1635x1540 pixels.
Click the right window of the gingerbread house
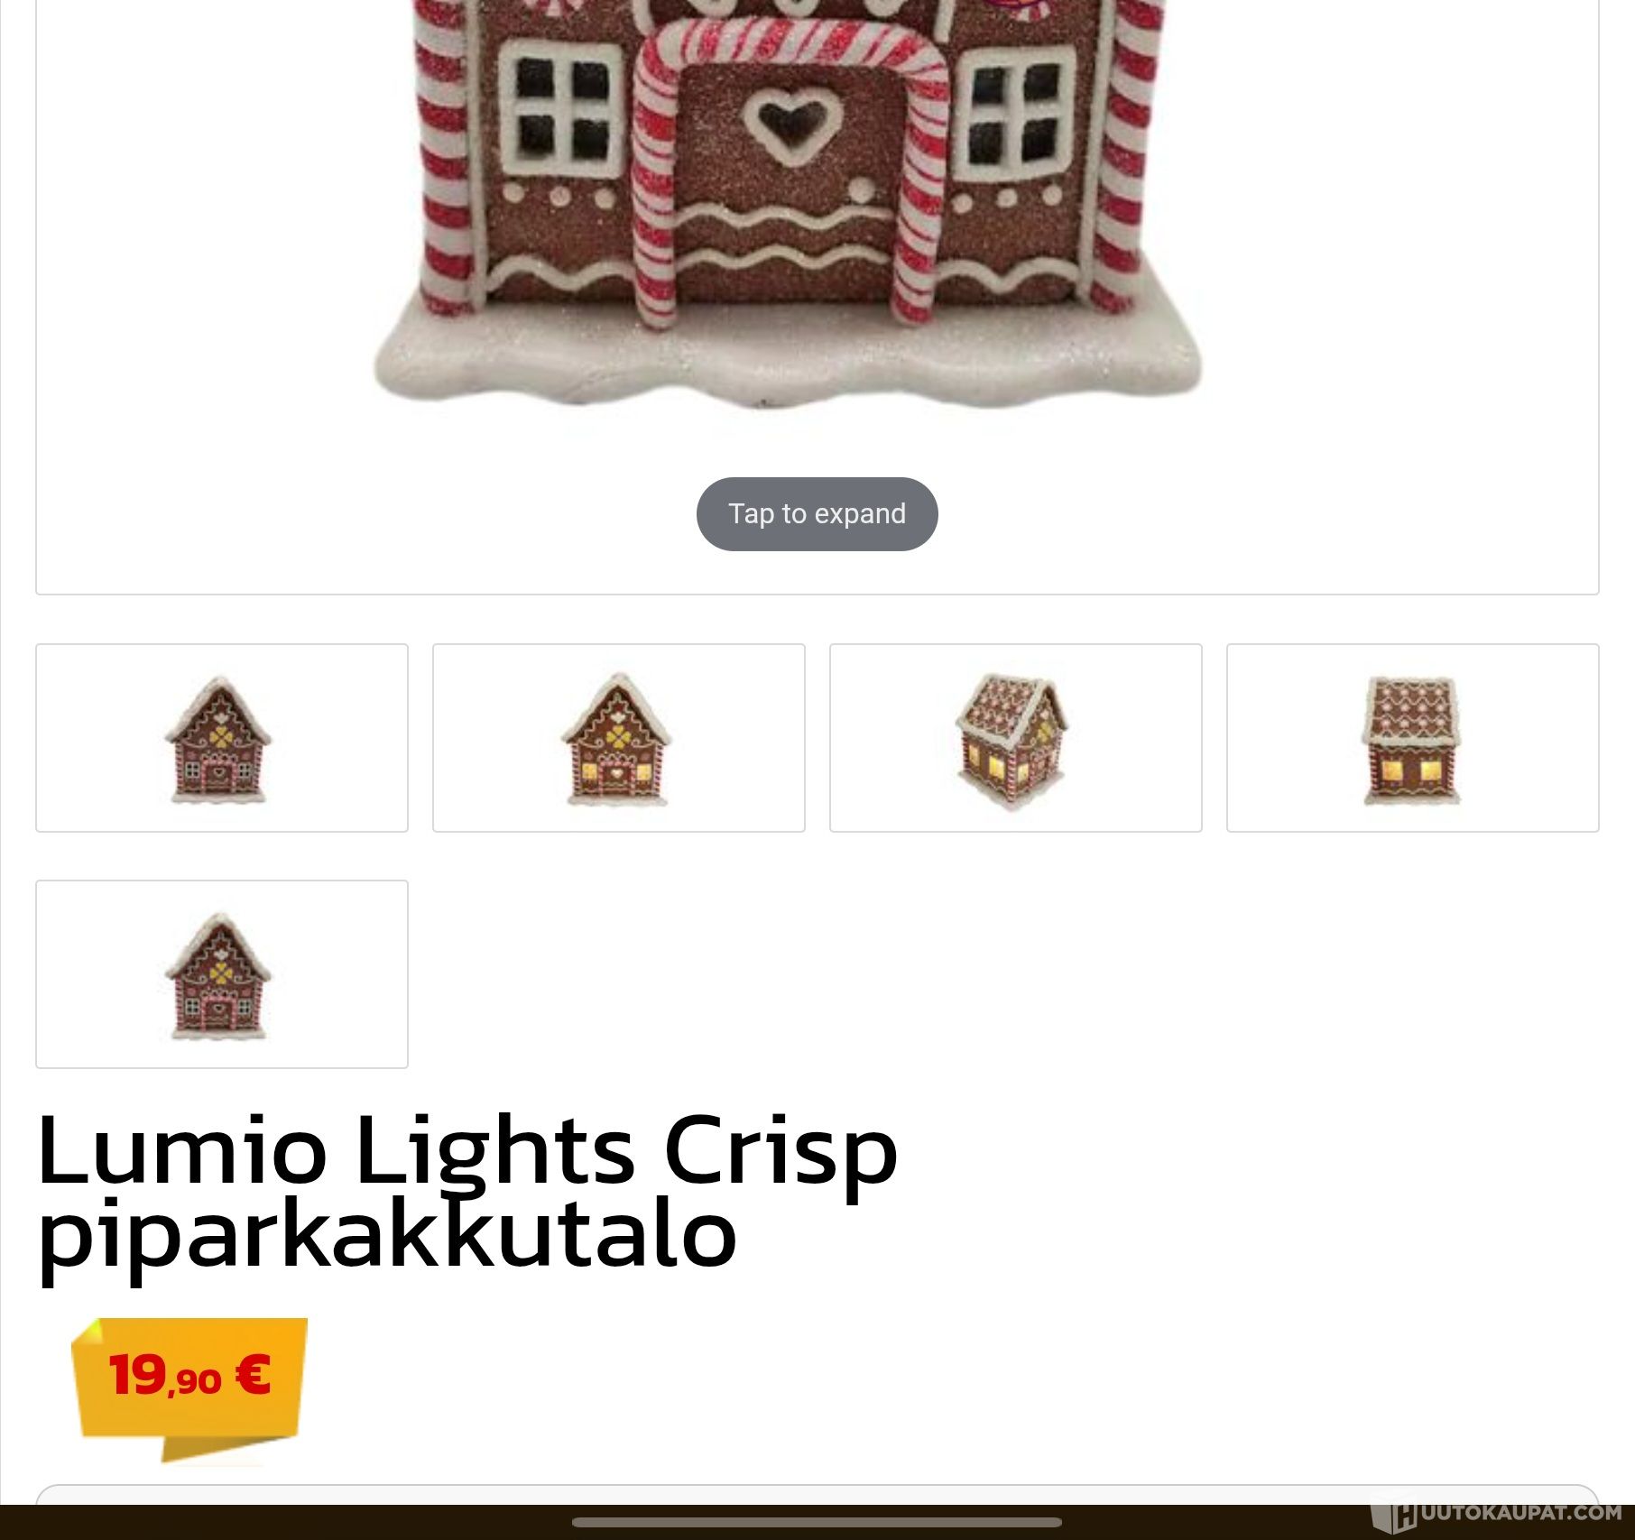(x=1017, y=112)
